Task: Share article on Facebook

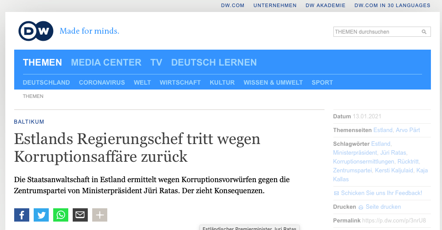Action: point(22,215)
